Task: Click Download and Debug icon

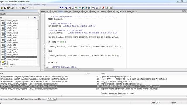Action: tap(108, 8)
